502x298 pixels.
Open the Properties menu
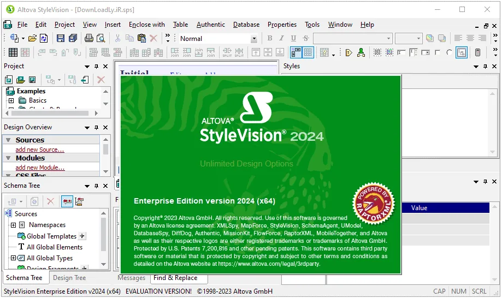pos(282,25)
